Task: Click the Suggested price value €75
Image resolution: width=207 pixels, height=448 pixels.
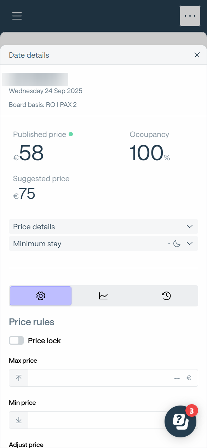Action: tap(24, 194)
